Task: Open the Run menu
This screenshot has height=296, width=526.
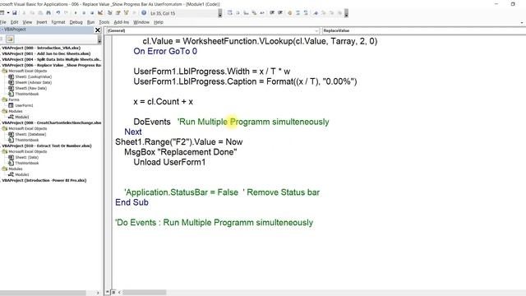Action: click(x=90, y=22)
